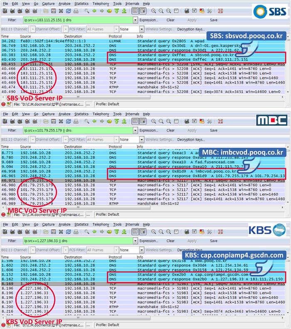Open Statistics menu in SBS window

[81, 4]
